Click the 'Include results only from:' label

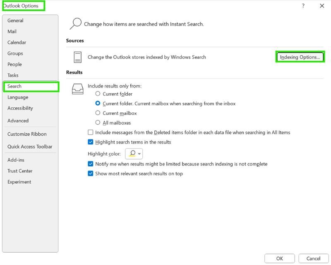pos(115,86)
